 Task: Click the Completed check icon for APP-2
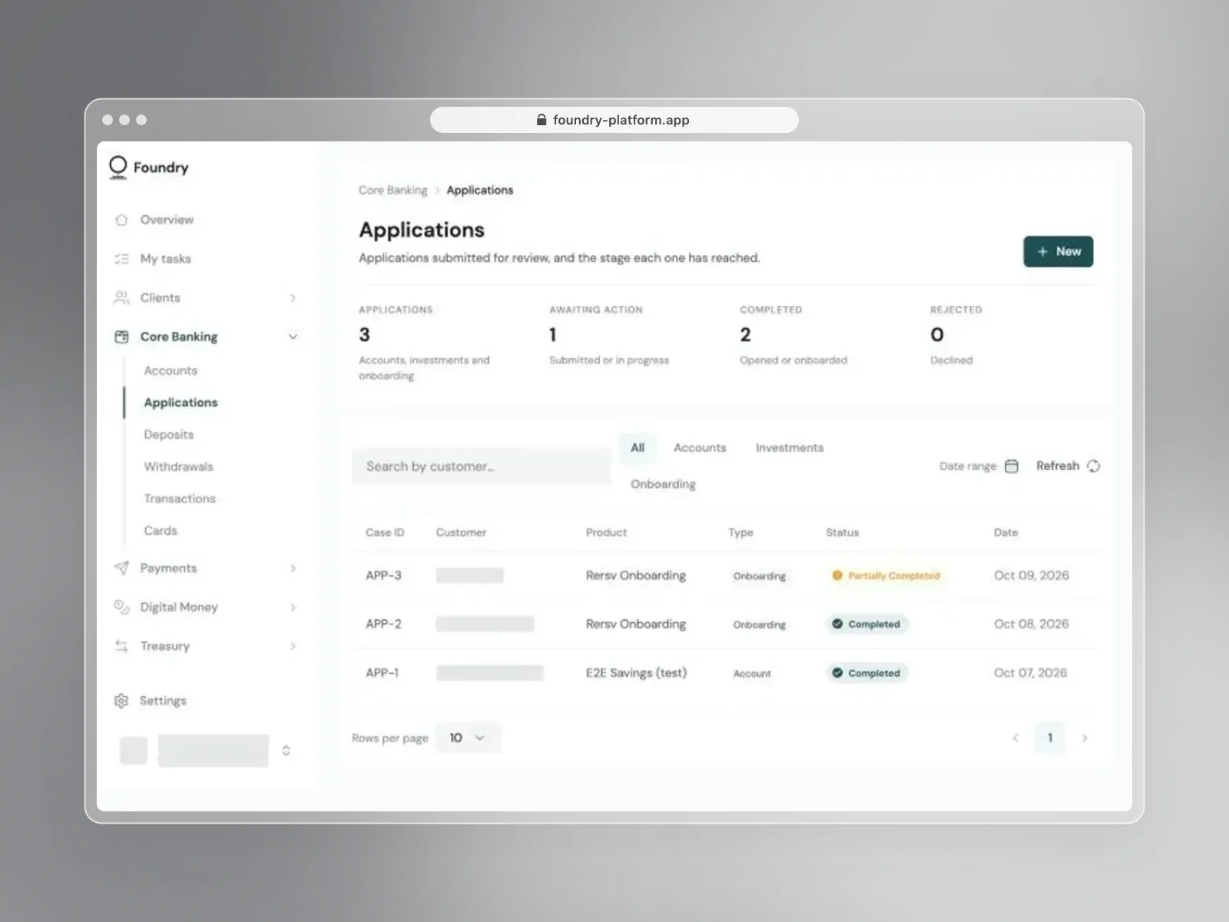(x=837, y=624)
